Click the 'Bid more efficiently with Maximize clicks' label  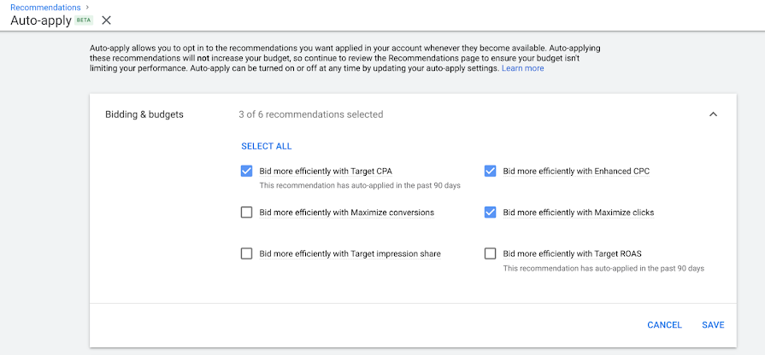(579, 212)
